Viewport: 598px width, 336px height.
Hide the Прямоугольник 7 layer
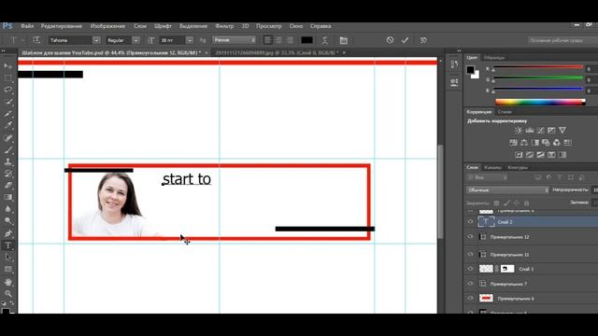point(470,284)
